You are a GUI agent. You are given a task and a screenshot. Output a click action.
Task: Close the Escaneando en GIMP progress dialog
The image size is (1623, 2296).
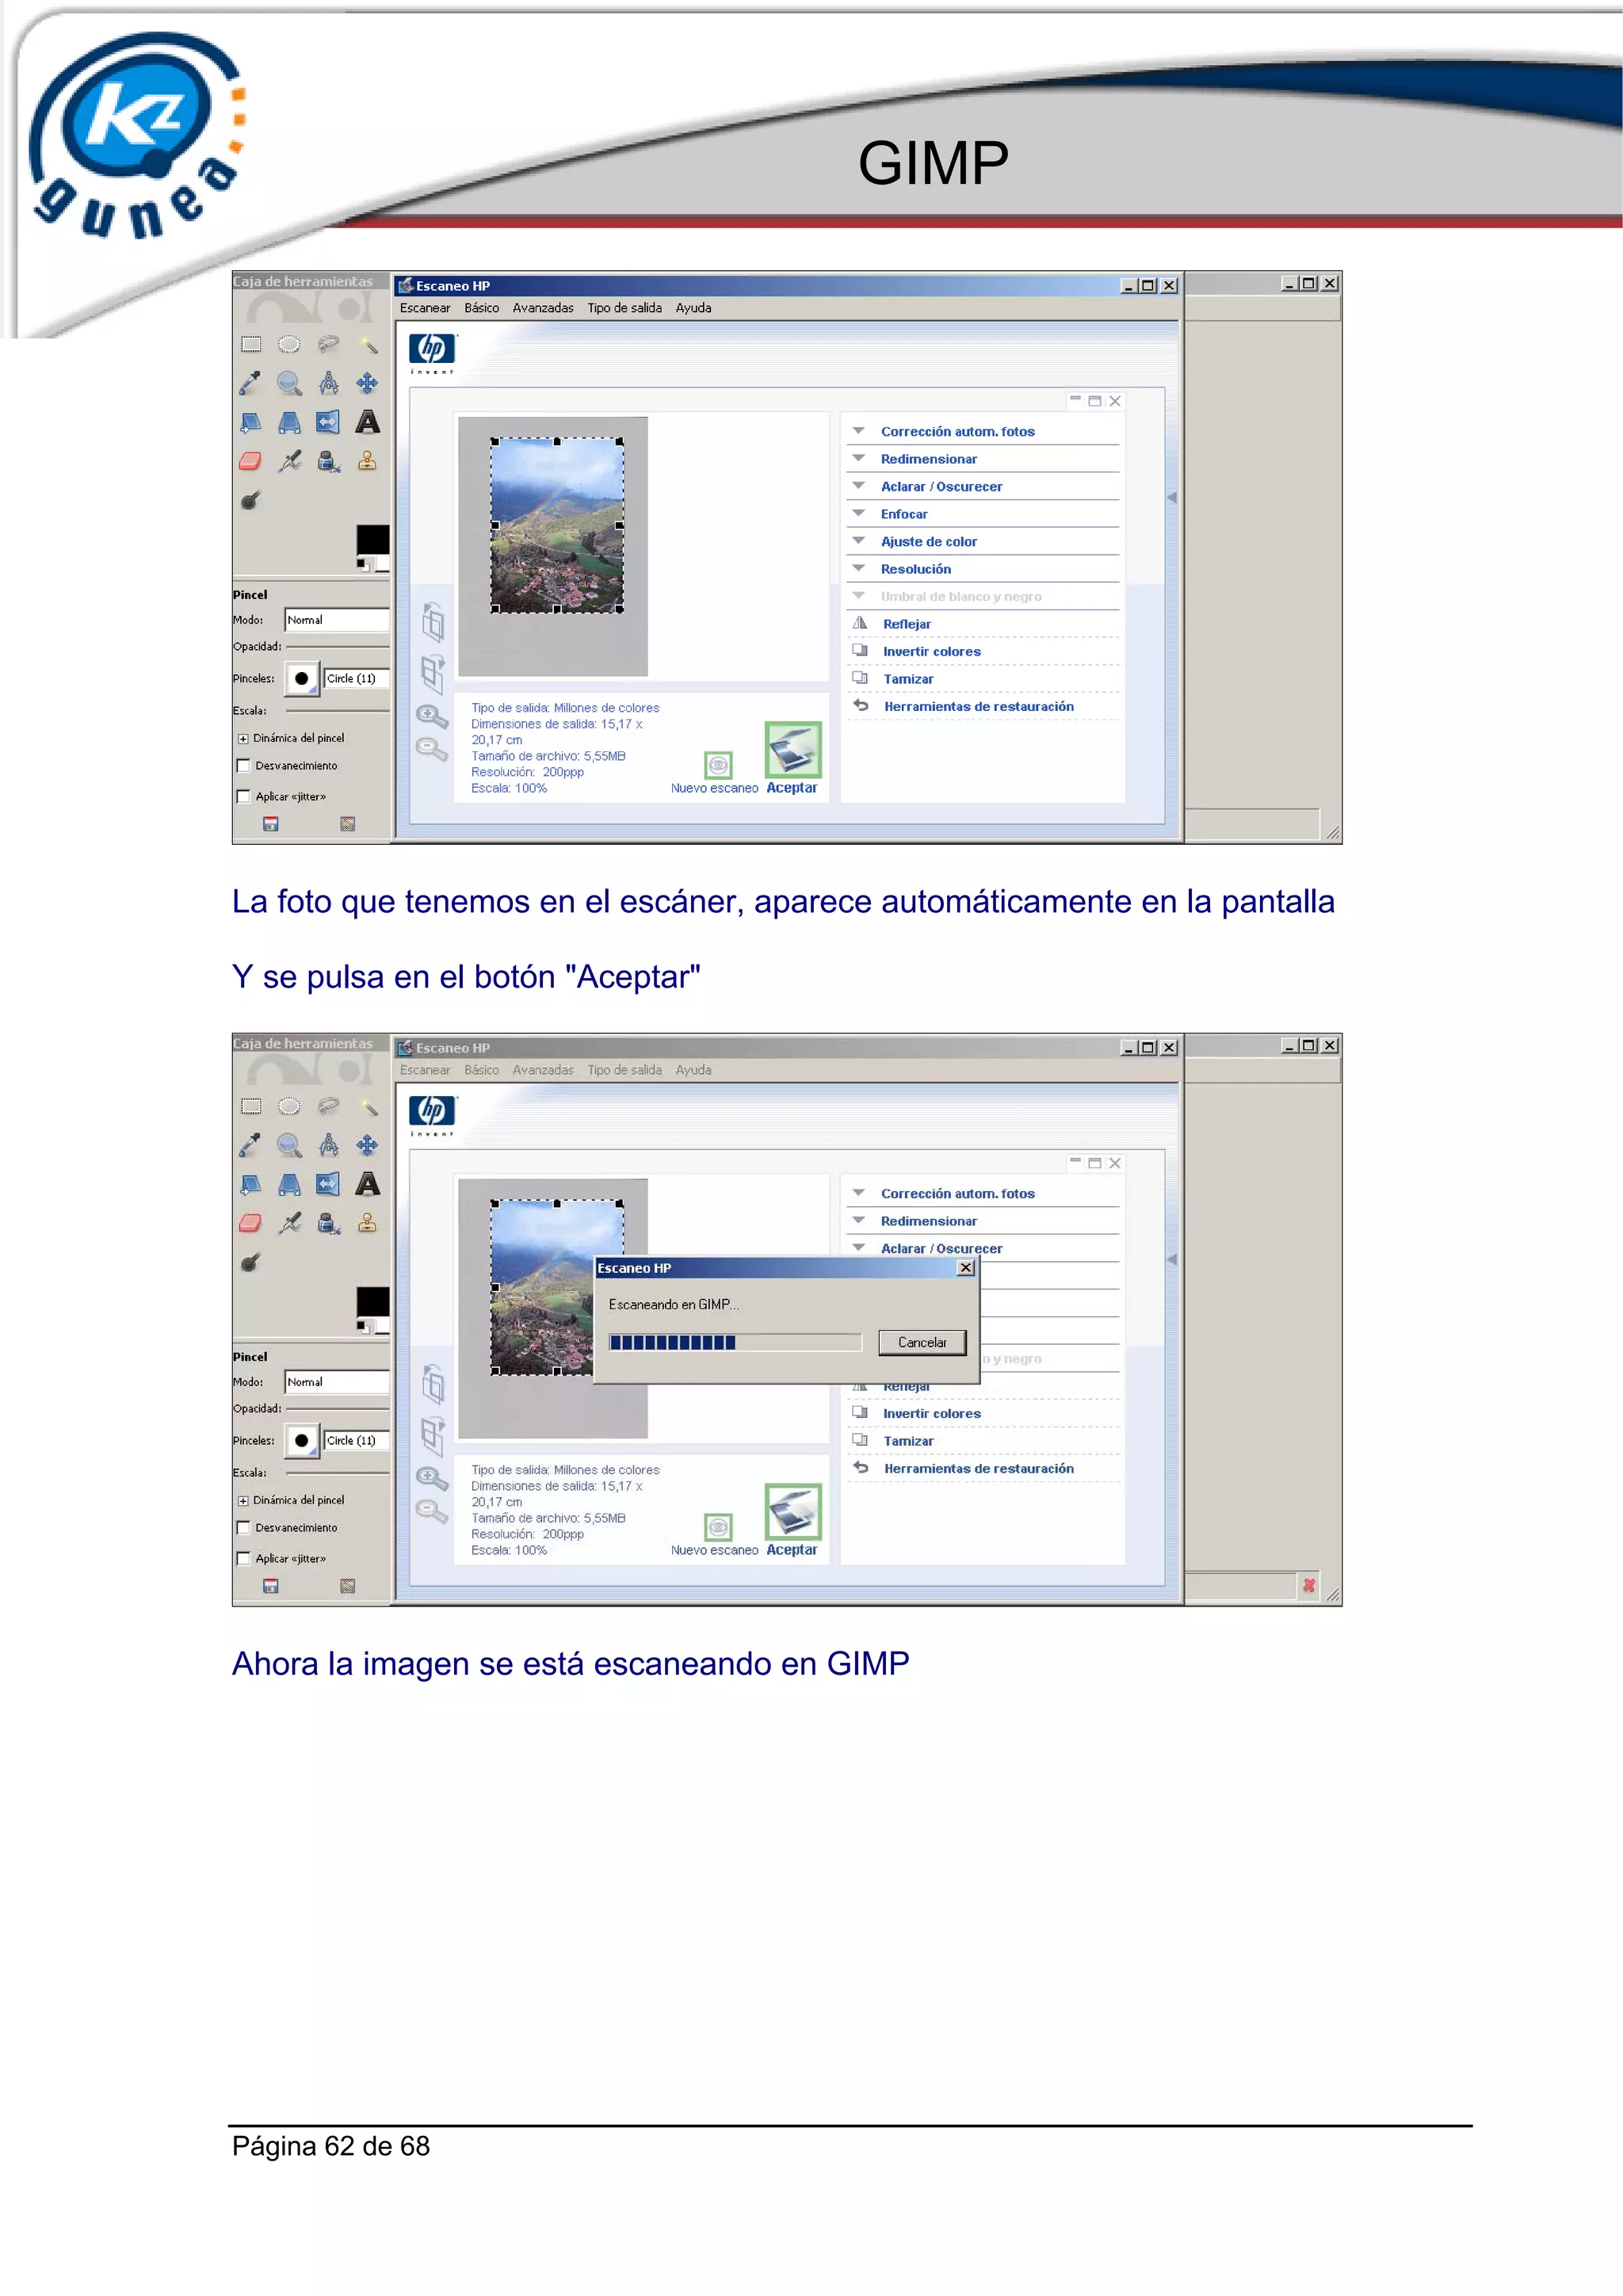click(x=966, y=1268)
